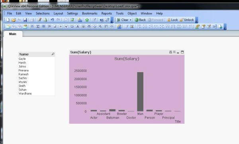Screen dimensions: 239x144
Task: Add a bookmark with the green star
Action: (x=87, y=20)
